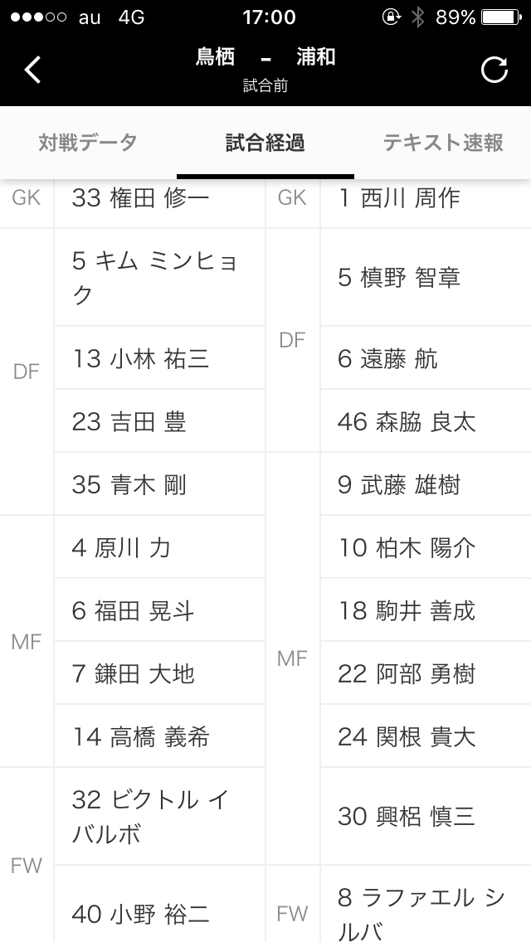This screenshot has width=531, height=942.
Task: Open player 5 槙野 智章
Action: tap(399, 277)
